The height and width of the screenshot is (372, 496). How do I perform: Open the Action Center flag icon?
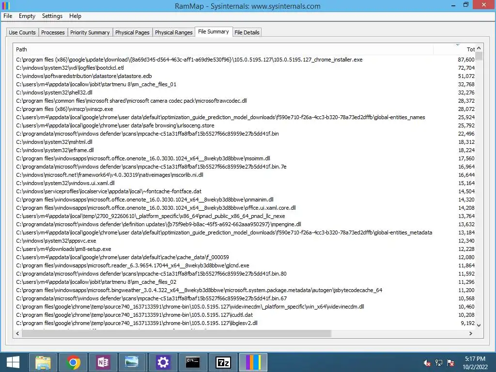[x=451, y=363]
